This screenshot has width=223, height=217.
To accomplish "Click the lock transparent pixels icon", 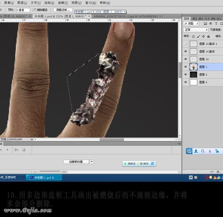I will [x=193, y=36].
